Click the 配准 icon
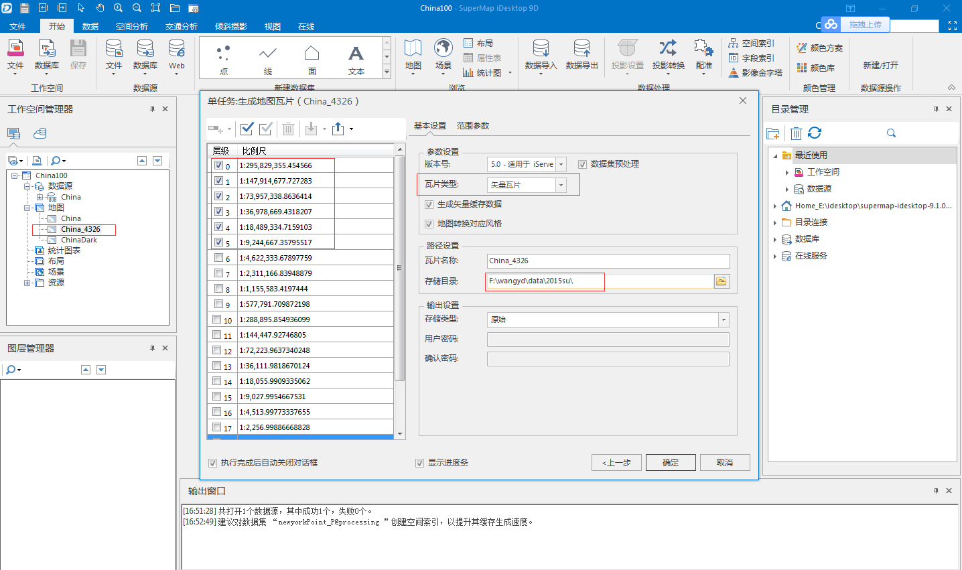This screenshot has height=570, width=962. (703, 48)
